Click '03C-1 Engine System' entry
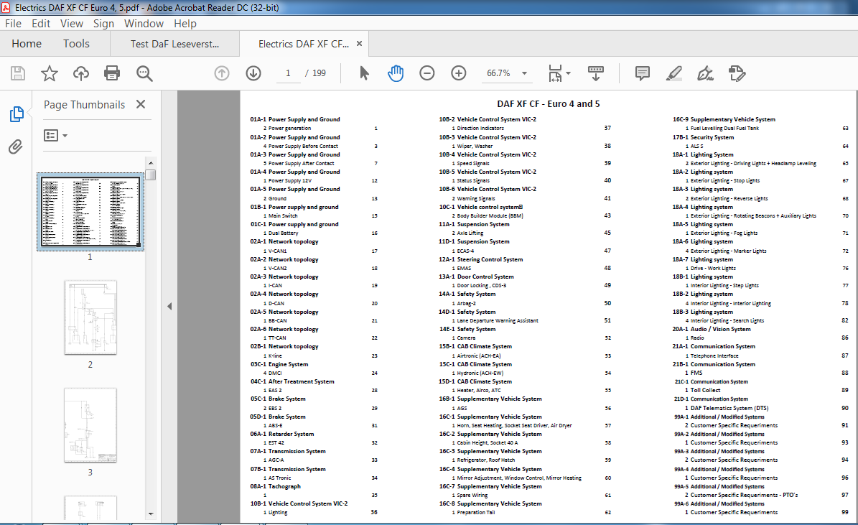Image resolution: width=858 pixels, height=525 pixels. click(279, 364)
